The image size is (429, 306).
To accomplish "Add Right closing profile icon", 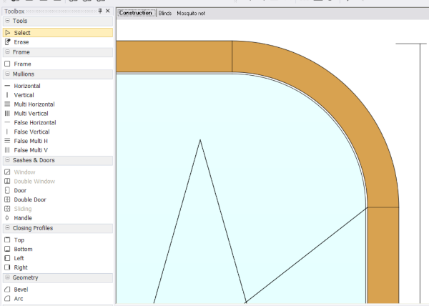I will point(7,267).
